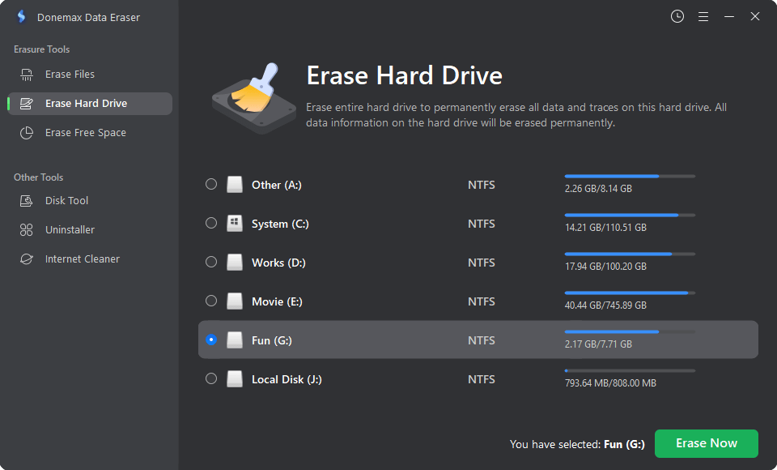Open Erase Hard Drive in the sidebar
Viewport: 777px width, 470px height.
point(90,104)
